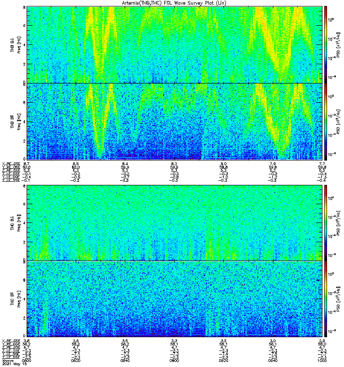Click the 0820 time label
Screen dimensions: 344x367
point(76,361)
